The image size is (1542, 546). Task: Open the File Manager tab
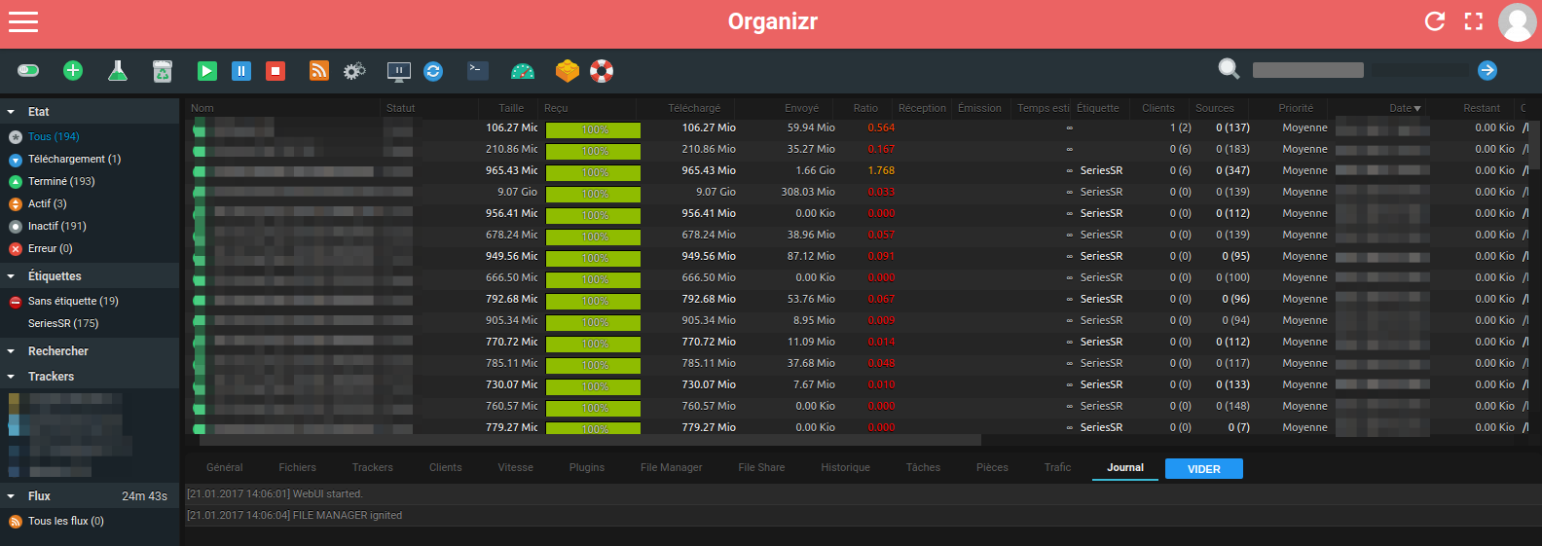[672, 468]
